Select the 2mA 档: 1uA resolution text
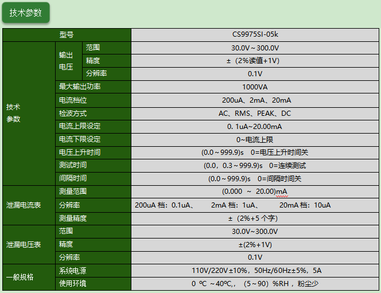This screenshot has height=293, width=381. (x=235, y=205)
